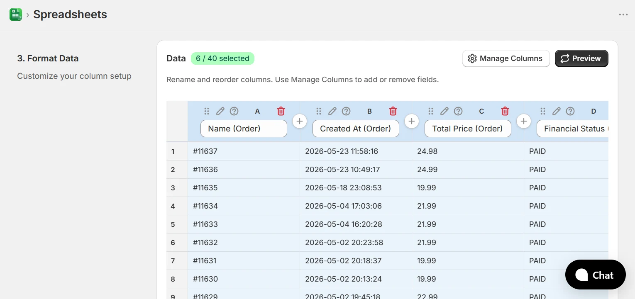
Task: Open the Chat widget
Action: pos(595,275)
